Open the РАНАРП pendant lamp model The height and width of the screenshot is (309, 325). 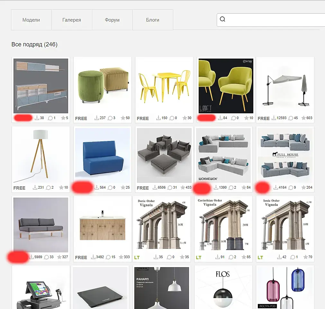162,288
